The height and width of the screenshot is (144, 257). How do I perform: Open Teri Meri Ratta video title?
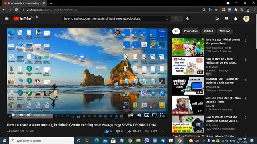point(223,100)
